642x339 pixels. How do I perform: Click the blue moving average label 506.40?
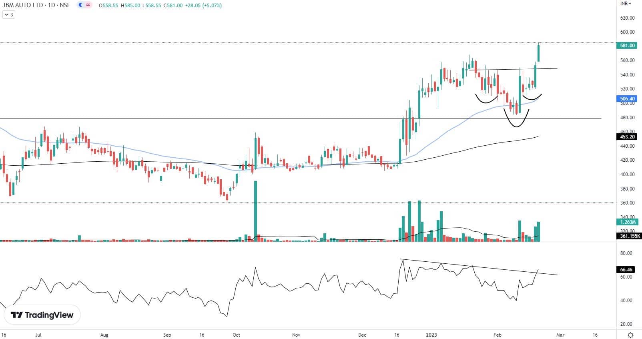(627, 98)
